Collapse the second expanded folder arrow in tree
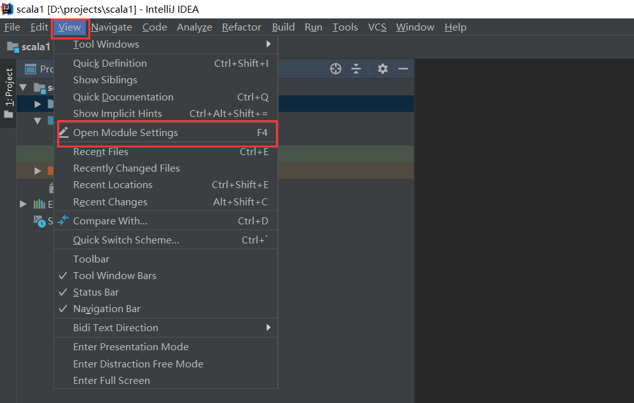Image resolution: width=634 pixels, height=403 pixels. point(38,121)
